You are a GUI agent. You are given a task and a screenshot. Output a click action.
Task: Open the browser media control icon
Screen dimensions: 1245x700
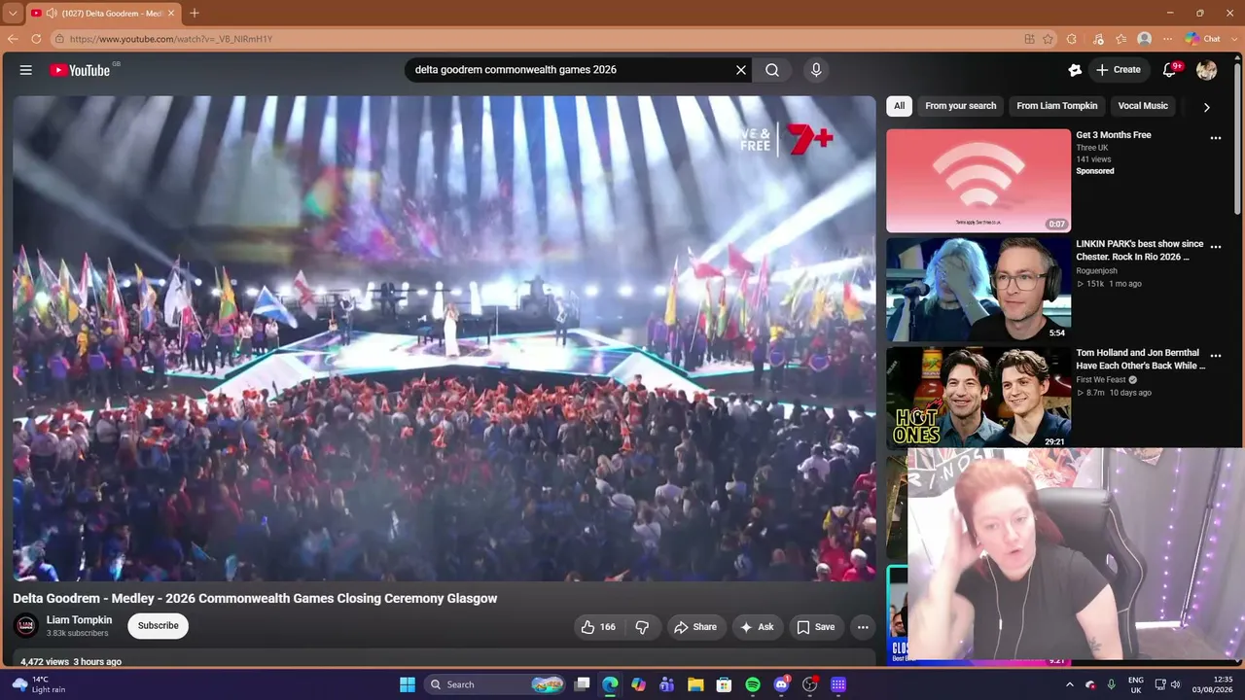coord(1098,39)
